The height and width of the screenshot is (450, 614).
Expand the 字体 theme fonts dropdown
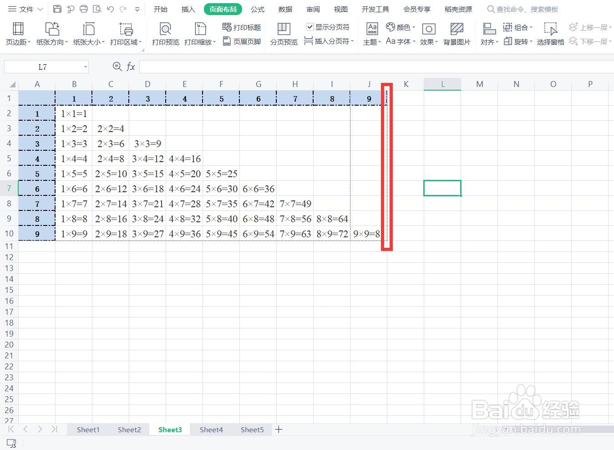click(414, 41)
